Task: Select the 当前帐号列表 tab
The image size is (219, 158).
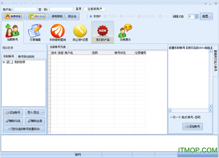Action: [58, 47]
